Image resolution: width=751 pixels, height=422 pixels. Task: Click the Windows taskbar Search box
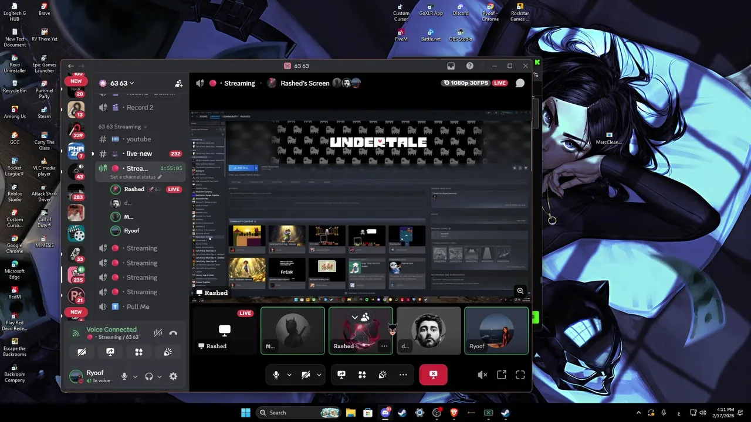[299, 413]
